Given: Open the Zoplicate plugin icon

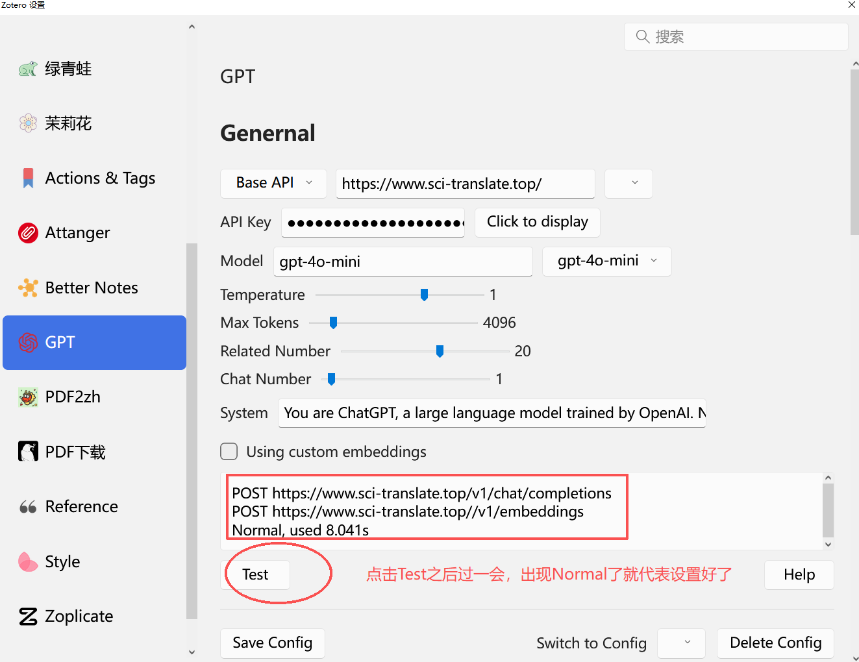Looking at the screenshot, I should [x=28, y=616].
